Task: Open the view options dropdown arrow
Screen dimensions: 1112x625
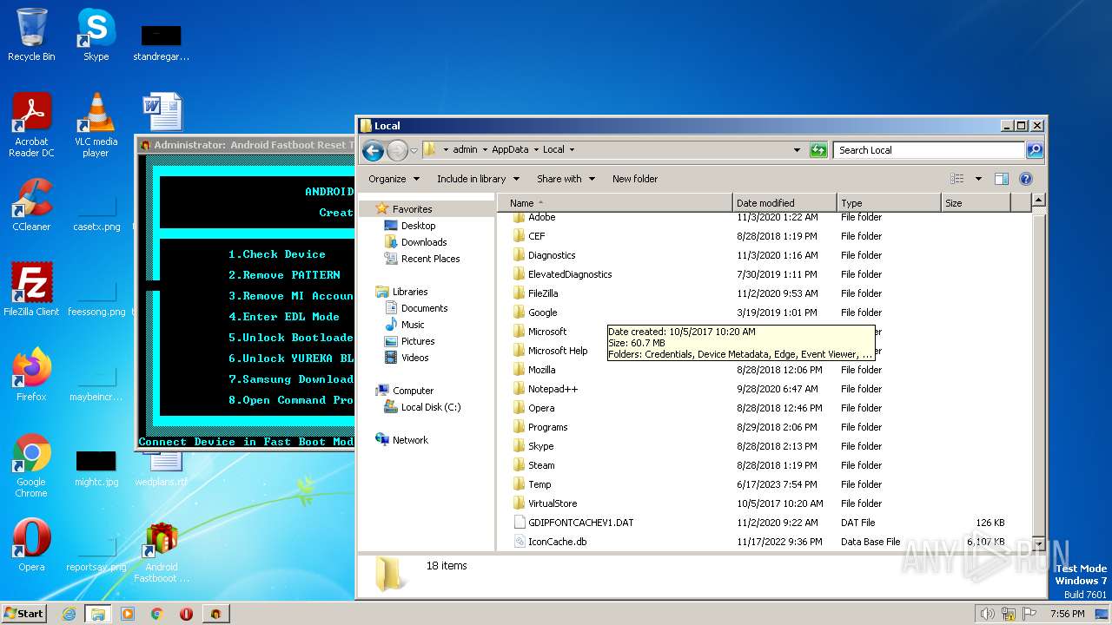Action: 978,179
